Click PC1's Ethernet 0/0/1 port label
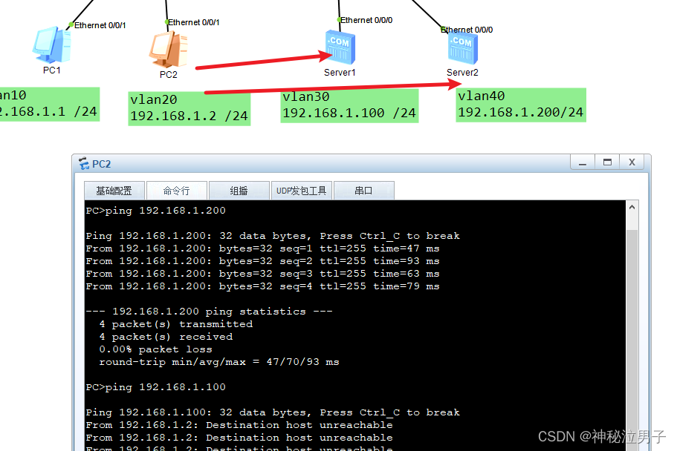This screenshot has width=677, height=451. [x=100, y=25]
